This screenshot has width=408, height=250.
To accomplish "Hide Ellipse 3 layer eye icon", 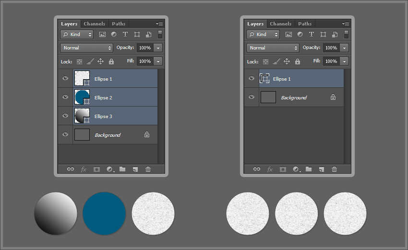I will tap(65, 116).
